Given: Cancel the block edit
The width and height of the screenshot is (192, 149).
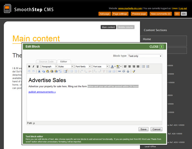Looking at the screenshot, I should click(156, 129).
